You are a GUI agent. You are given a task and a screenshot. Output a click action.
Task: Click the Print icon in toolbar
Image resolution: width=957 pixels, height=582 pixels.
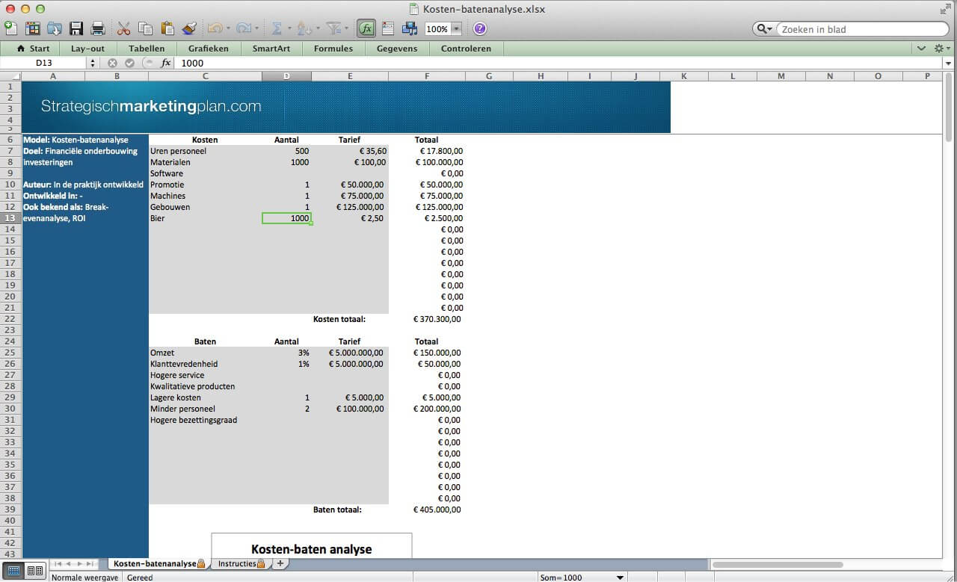click(x=98, y=29)
